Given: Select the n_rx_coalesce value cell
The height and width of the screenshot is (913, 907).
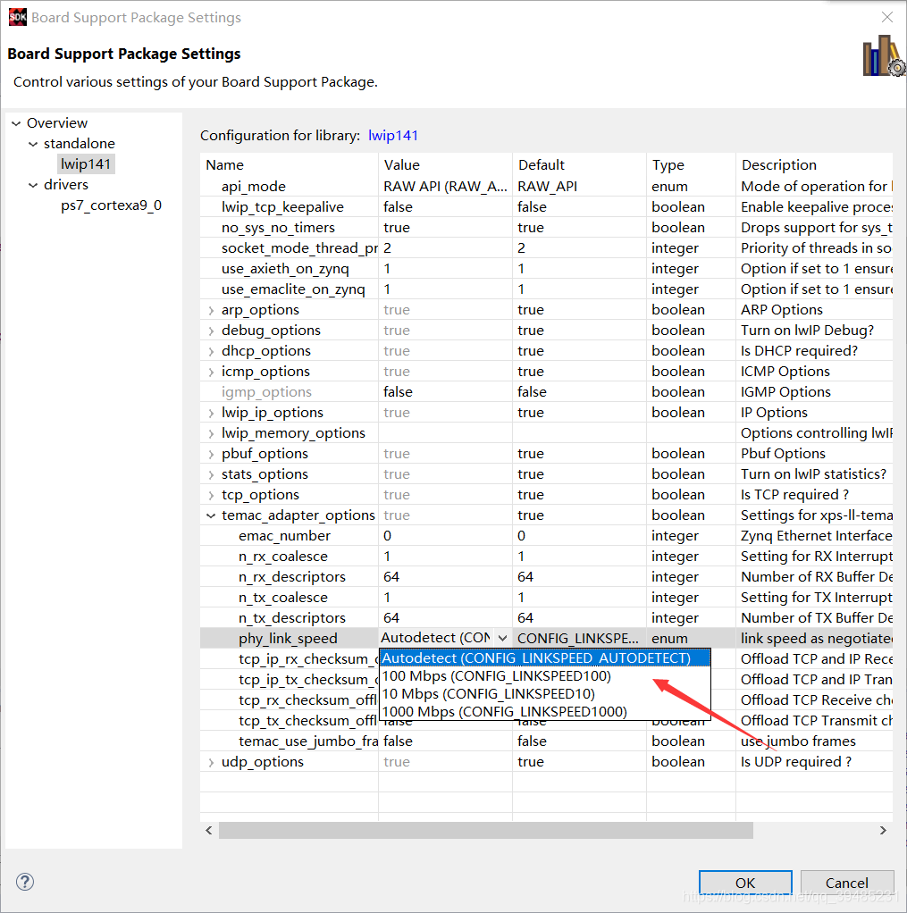Looking at the screenshot, I should (x=446, y=557).
